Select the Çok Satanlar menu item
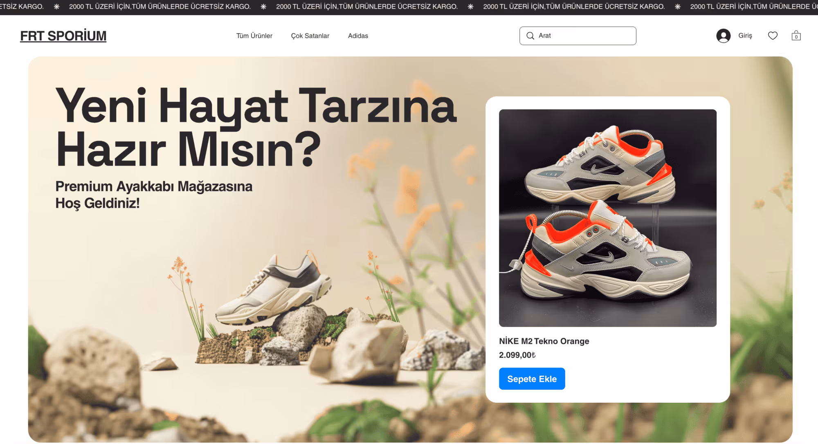The height and width of the screenshot is (444, 818). tap(310, 36)
